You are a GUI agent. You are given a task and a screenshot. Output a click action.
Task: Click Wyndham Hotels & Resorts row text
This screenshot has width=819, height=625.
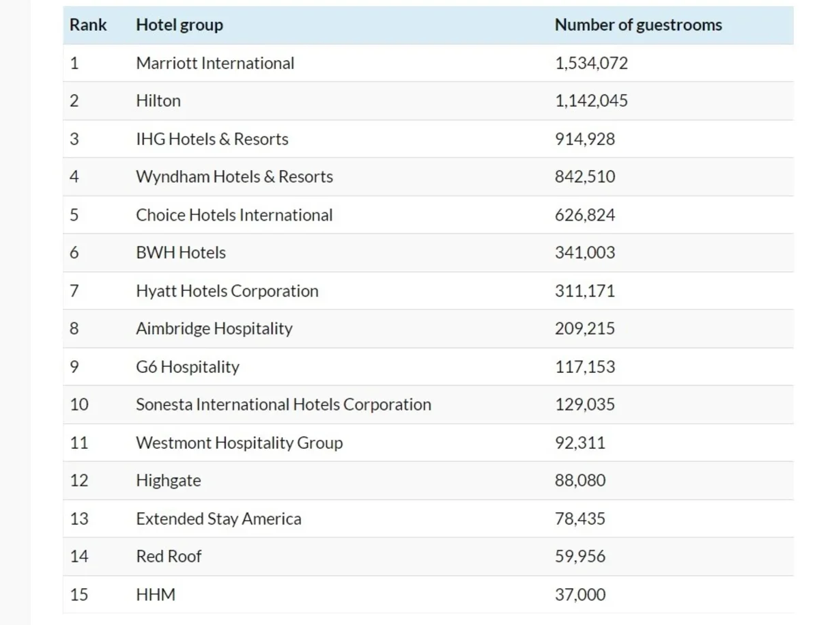coord(234,177)
